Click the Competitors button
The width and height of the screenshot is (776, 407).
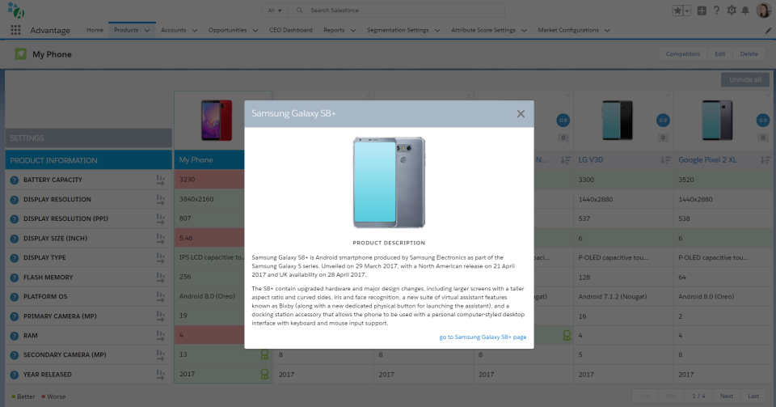[683, 54]
